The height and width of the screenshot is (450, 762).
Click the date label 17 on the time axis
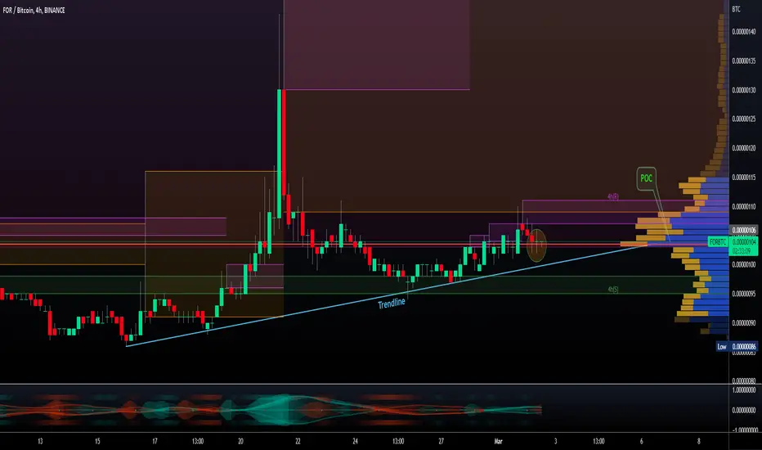pyautogui.click(x=155, y=441)
